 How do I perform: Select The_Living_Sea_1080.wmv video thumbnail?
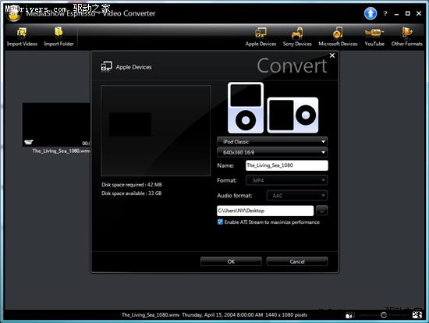pyautogui.click(x=56, y=125)
